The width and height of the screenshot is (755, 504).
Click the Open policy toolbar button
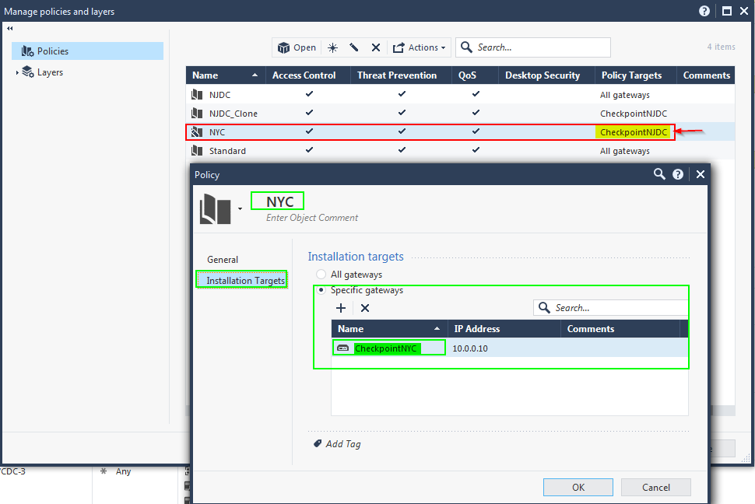tap(297, 47)
